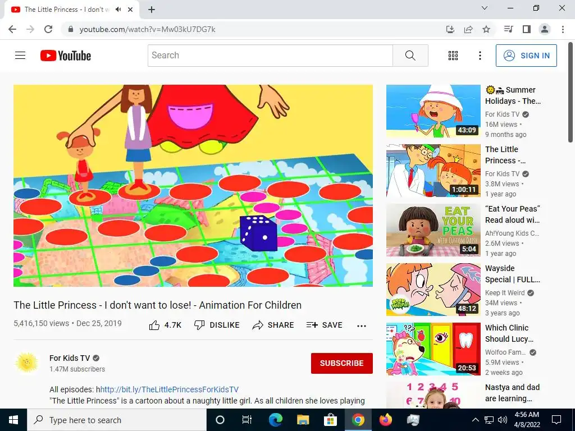Open The Little Princess 1:00:11 thumbnail

click(433, 171)
